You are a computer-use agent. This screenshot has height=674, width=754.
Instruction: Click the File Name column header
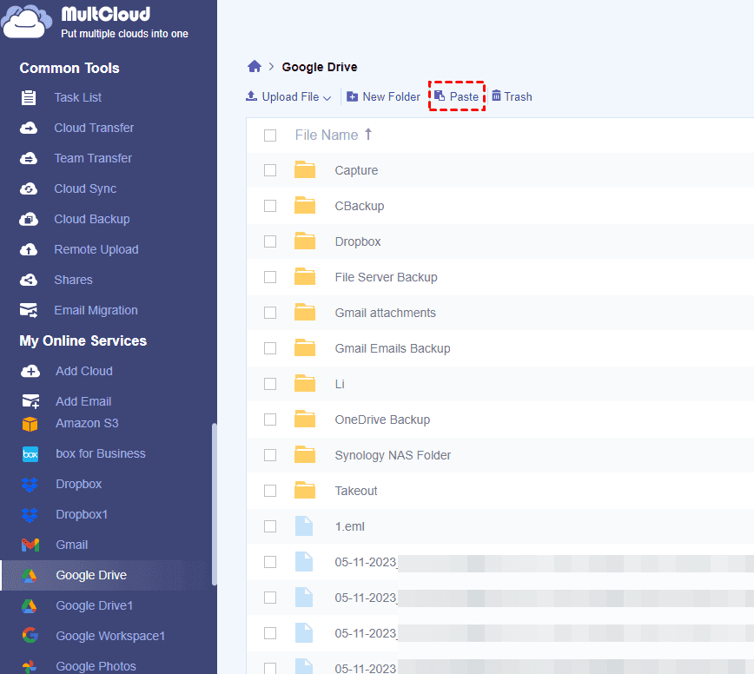(x=327, y=135)
